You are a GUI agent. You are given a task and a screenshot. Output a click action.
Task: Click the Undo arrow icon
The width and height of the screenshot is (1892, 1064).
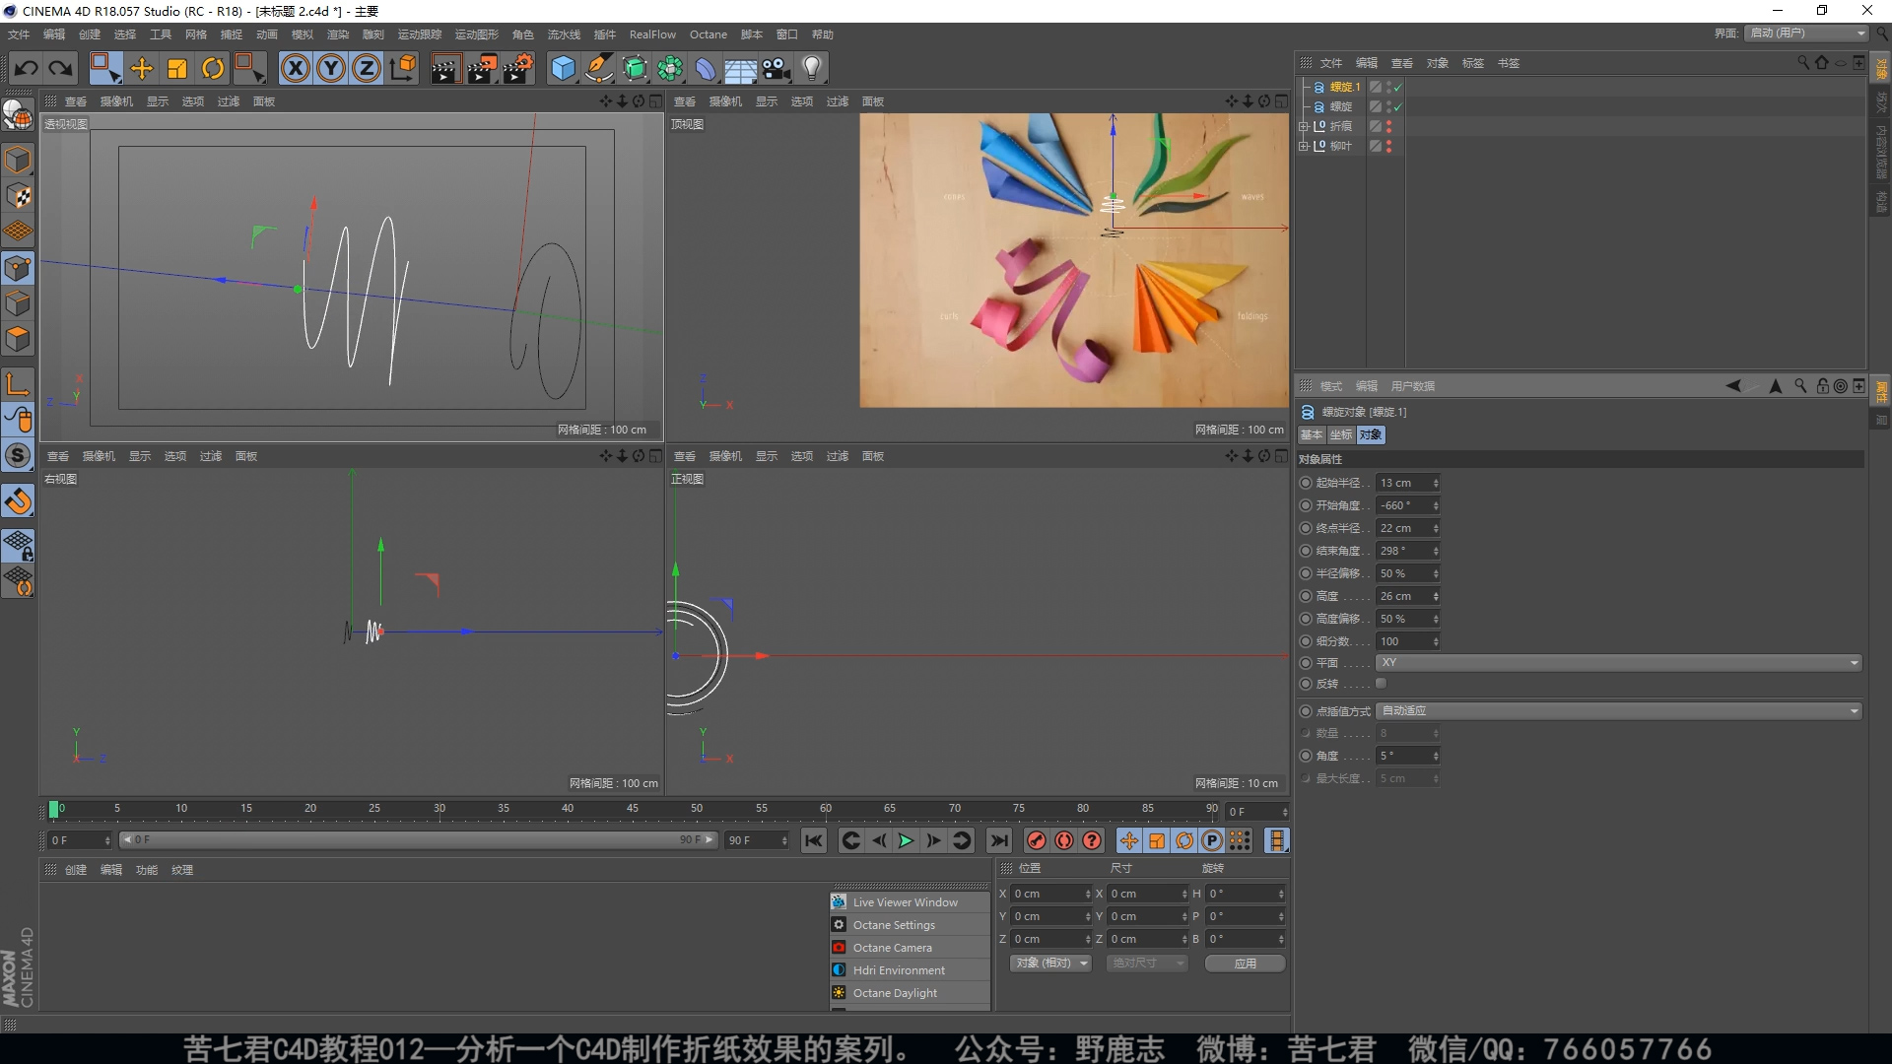tap(27, 68)
